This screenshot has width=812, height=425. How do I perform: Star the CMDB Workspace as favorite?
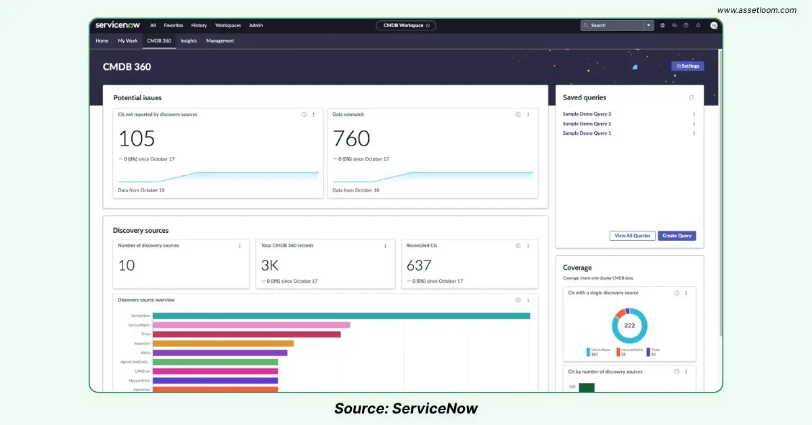[x=428, y=26]
